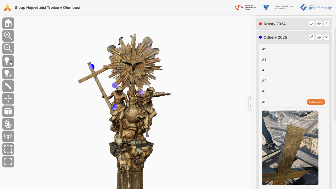Collapse the Odběry 2025 panel with X
This screenshot has height=189, width=336.
[x=326, y=37]
